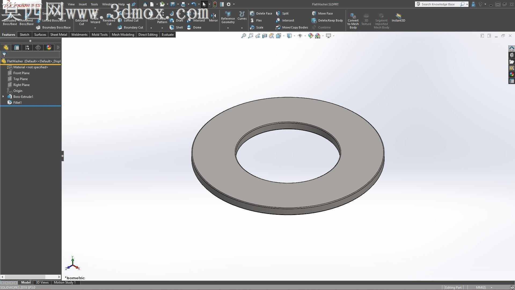The image size is (515, 290).
Task: Show the Previous View
Action: (x=258, y=36)
